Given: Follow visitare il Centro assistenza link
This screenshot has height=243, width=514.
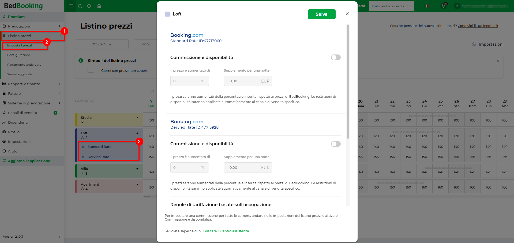Looking at the screenshot, I should [227, 231].
